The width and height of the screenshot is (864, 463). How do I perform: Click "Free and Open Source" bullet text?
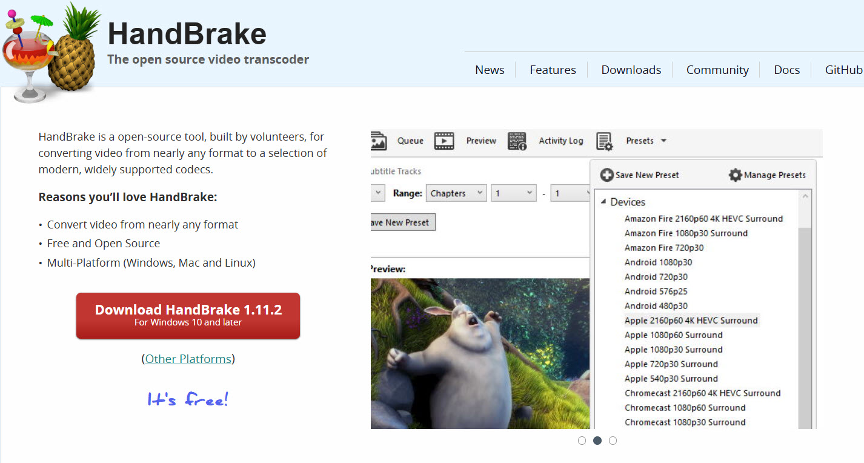point(104,244)
